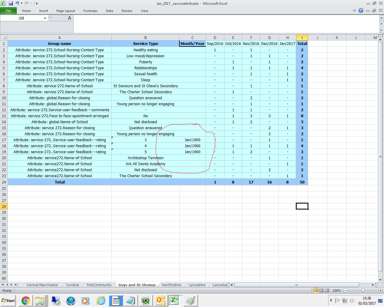Viewport: 384px width, 307px height.
Task: Open the Customize Quick Access Toolbar dropdown
Action: pyautogui.click(x=37, y=4)
